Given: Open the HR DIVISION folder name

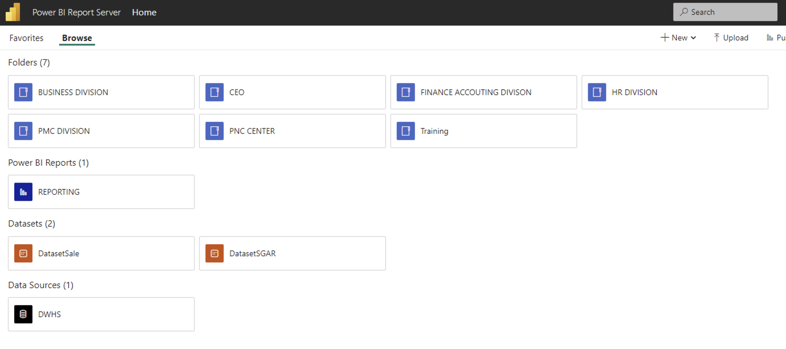Looking at the screenshot, I should 634,92.
